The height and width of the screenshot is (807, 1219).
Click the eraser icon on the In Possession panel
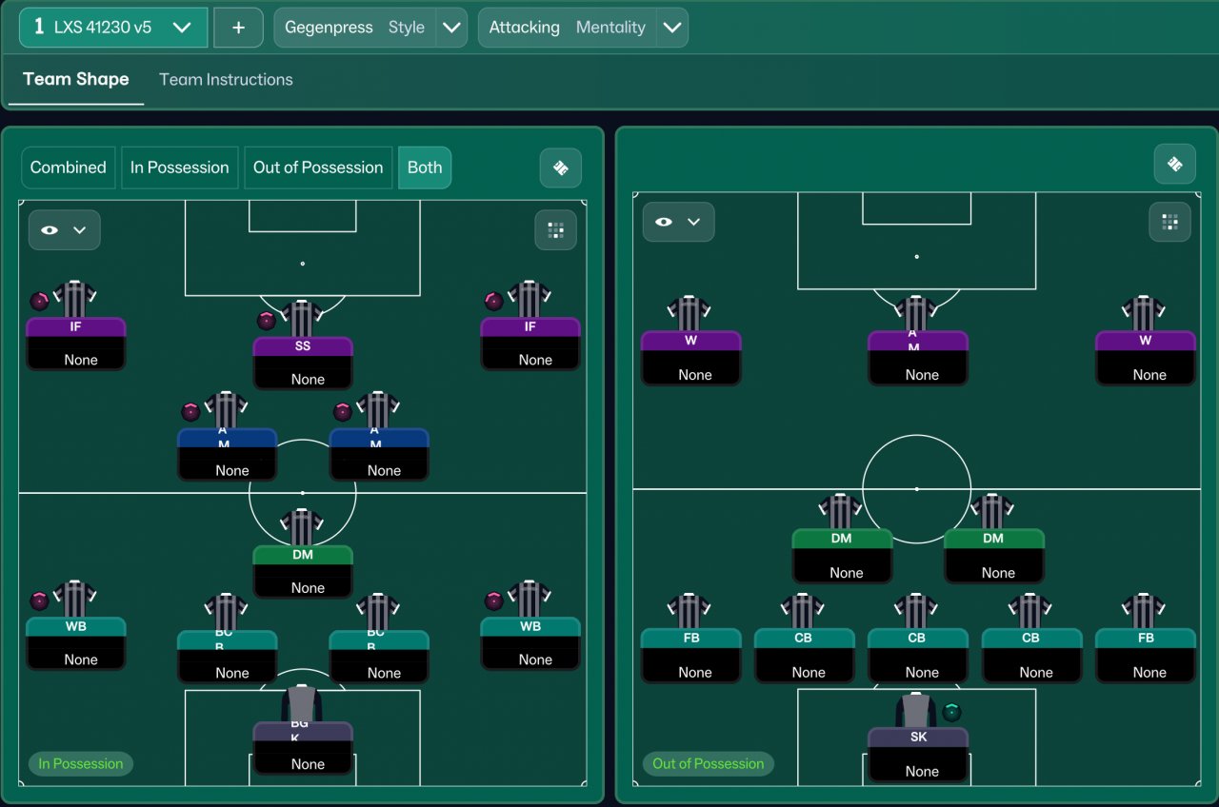561,167
